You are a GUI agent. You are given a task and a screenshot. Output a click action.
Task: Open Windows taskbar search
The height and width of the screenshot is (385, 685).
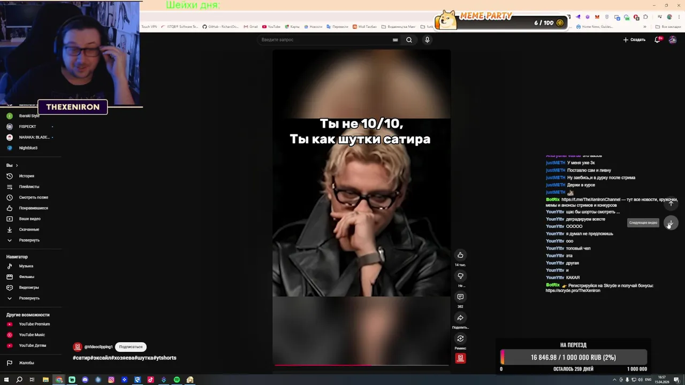click(x=19, y=380)
